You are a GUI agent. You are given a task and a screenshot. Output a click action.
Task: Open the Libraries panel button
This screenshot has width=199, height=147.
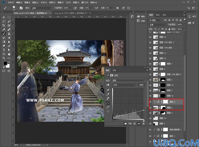coord(191,23)
